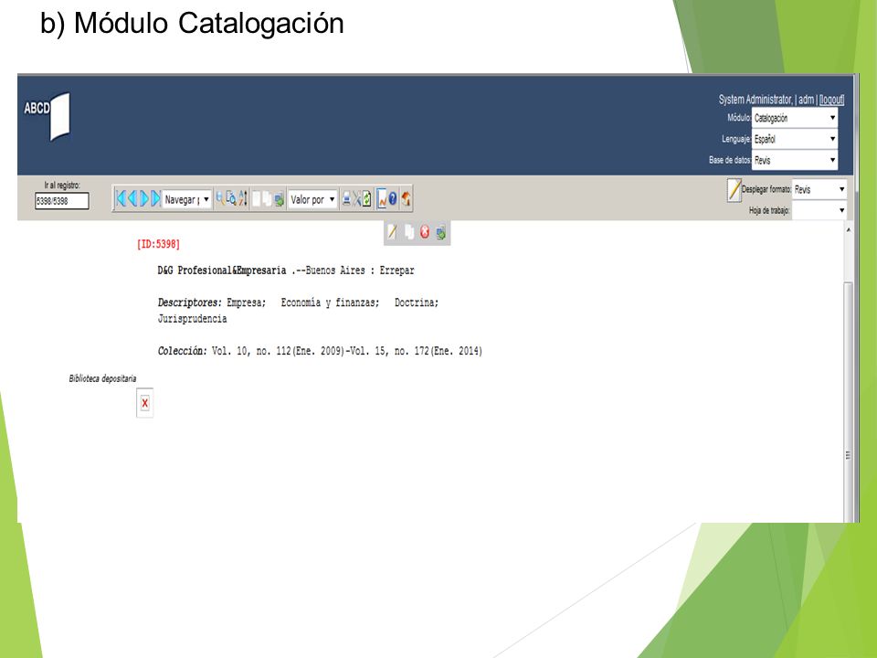Click the Biblioteca depositaria label
The image size is (877, 658).
pos(102,378)
